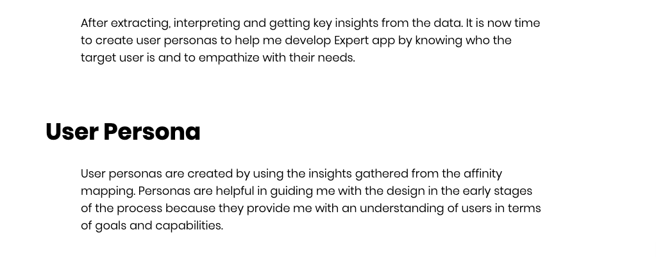This screenshot has height=257, width=656.
Task: Click the "User Persona" heading
Action: [122, 132]
